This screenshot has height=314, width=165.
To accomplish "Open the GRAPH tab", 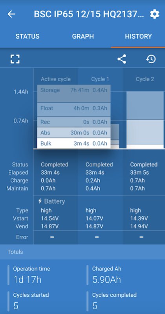I will [83, 37].
